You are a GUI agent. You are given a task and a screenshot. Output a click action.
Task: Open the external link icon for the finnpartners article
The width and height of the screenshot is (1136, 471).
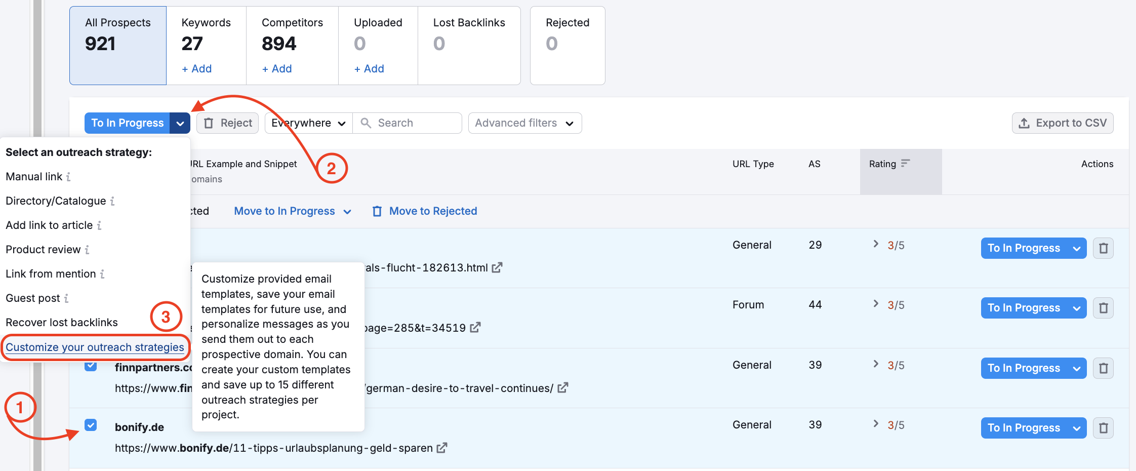coord(563,388)
